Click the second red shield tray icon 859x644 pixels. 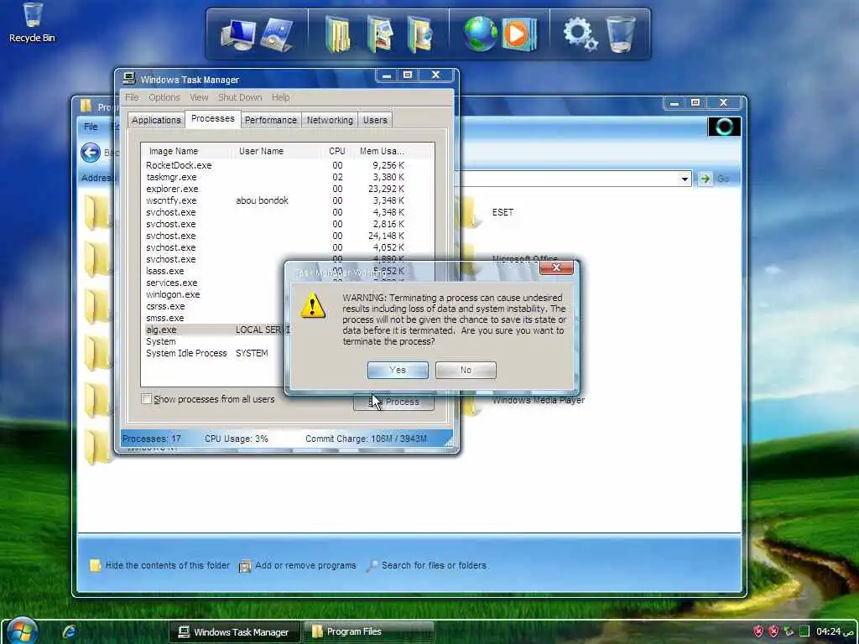pos(773,631)
